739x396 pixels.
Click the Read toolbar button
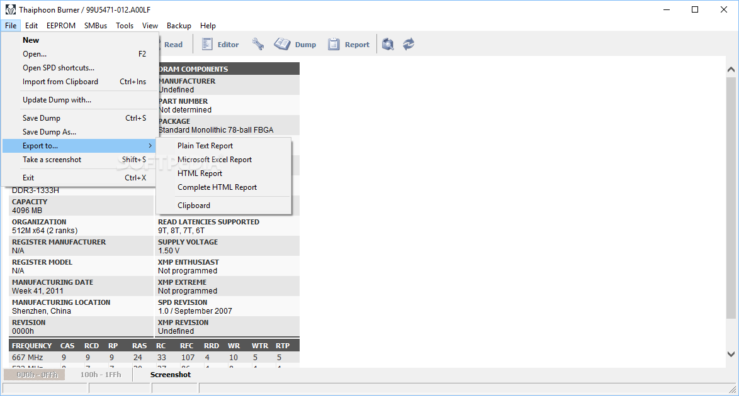coord(172,44)
